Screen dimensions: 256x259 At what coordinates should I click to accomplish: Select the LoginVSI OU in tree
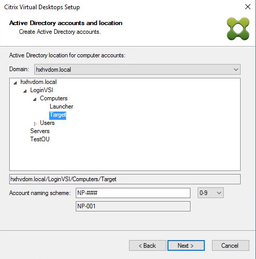point(41,90)
